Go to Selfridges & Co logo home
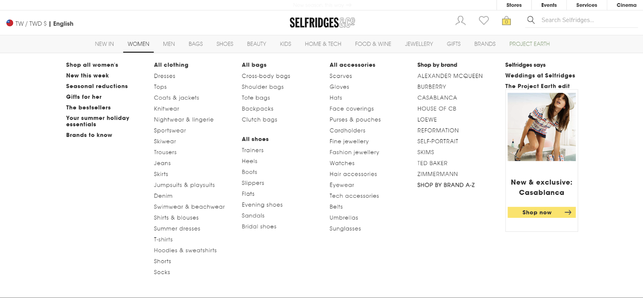 pos(322,22)
